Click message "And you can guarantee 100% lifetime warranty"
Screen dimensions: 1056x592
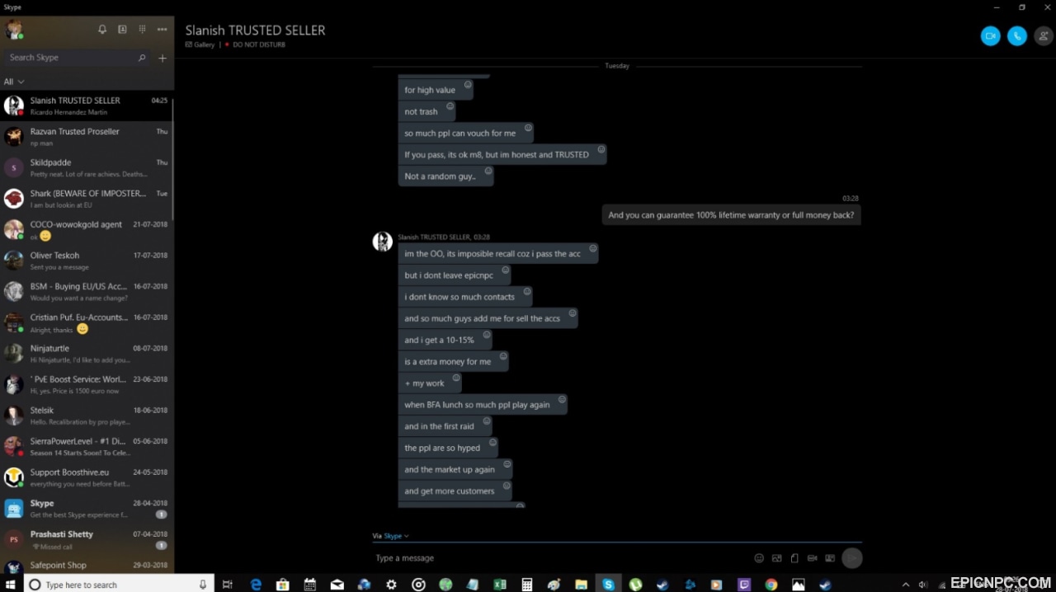point(731,215)
